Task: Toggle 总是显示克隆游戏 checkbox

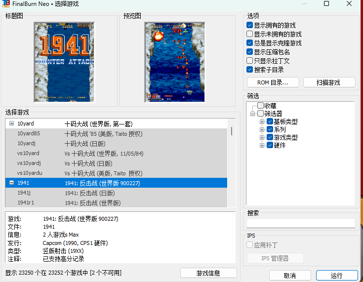Action: point(249,43)
